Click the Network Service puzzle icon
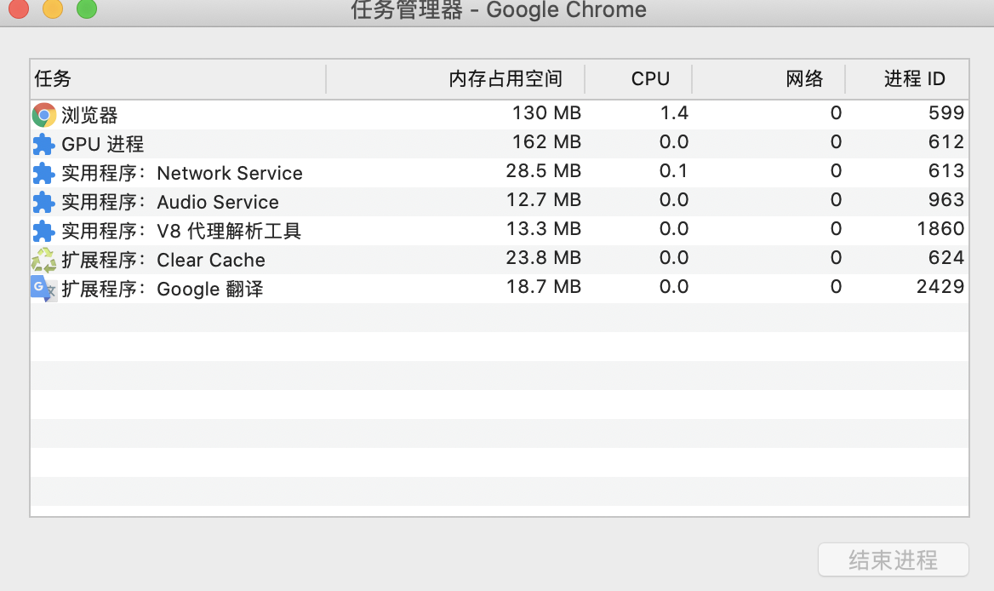 click(x=43, y=173)
